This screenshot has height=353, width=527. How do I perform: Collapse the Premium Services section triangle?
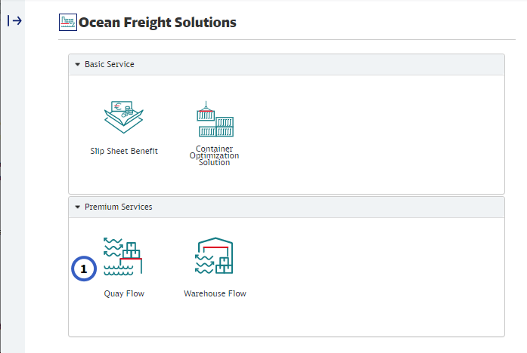[x=78, y=207]
